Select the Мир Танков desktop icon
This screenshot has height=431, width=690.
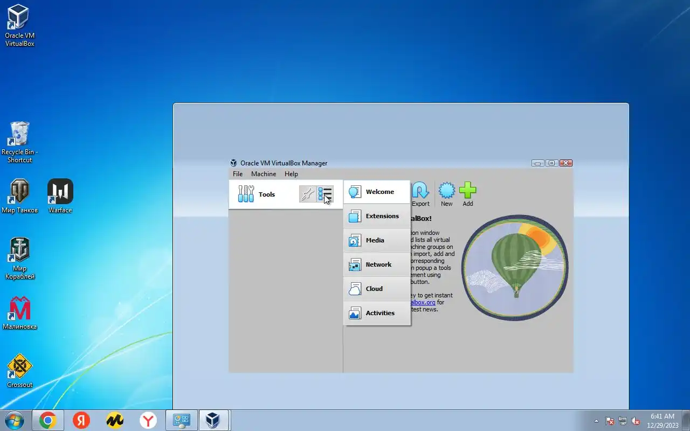click(19, 196)
